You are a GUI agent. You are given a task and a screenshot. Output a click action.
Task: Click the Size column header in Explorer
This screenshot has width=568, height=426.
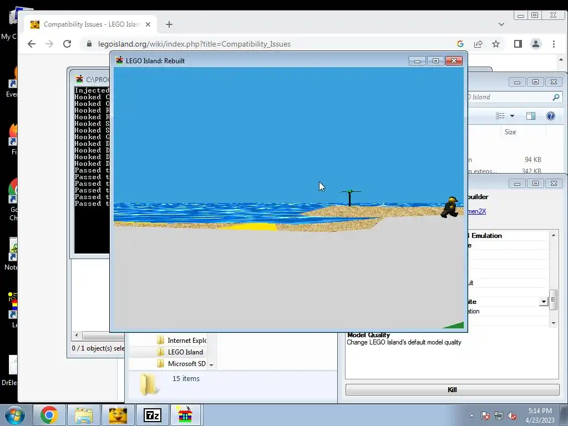(x=510, y=132)
